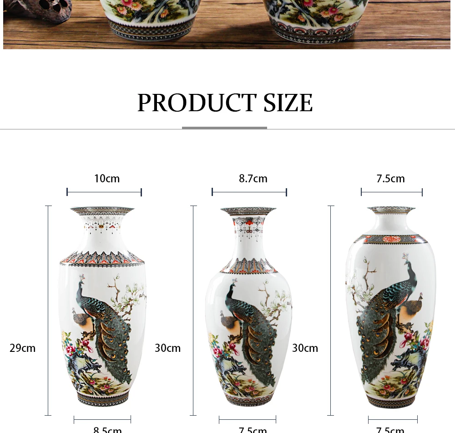Image resolution: width=455 pixels, height=433 pixels.
Task: Click the top banner photo of vases
Action: 227,25
